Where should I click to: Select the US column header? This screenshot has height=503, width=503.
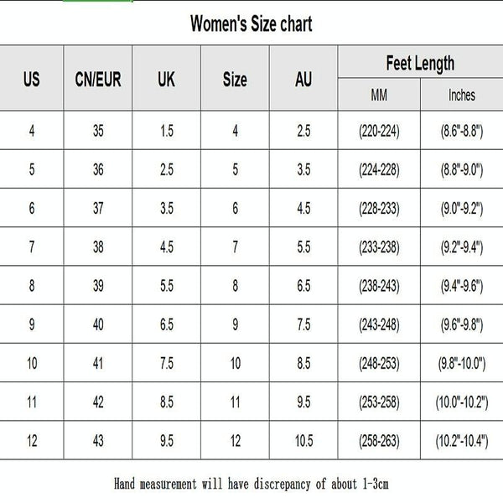32,80
